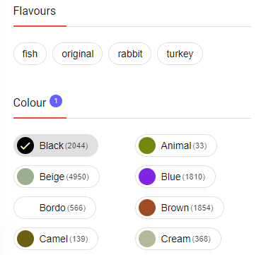Enable the Animal (33) filter label
Screen dimensions: 261x255
(x=184, y=146)
